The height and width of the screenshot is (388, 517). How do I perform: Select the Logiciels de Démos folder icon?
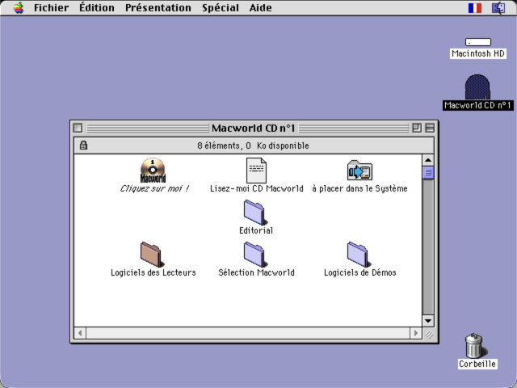359,255
